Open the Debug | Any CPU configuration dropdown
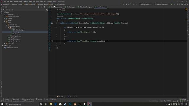The height and width of the screenshot is (106, 189). click(146, 4)
